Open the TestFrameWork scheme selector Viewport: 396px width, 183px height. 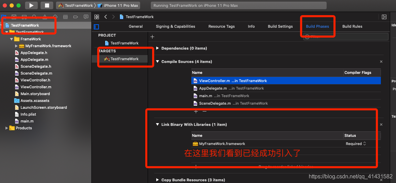pyautogui.click(x=75, y=5)
